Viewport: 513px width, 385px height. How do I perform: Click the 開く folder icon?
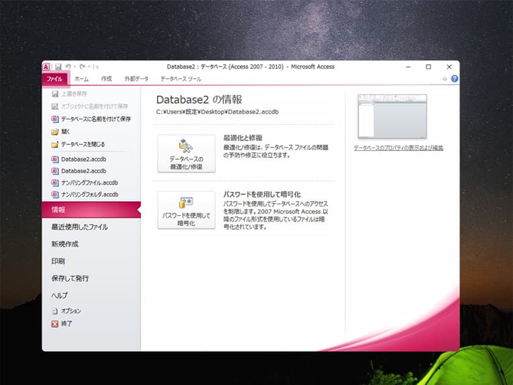[55, 132]
